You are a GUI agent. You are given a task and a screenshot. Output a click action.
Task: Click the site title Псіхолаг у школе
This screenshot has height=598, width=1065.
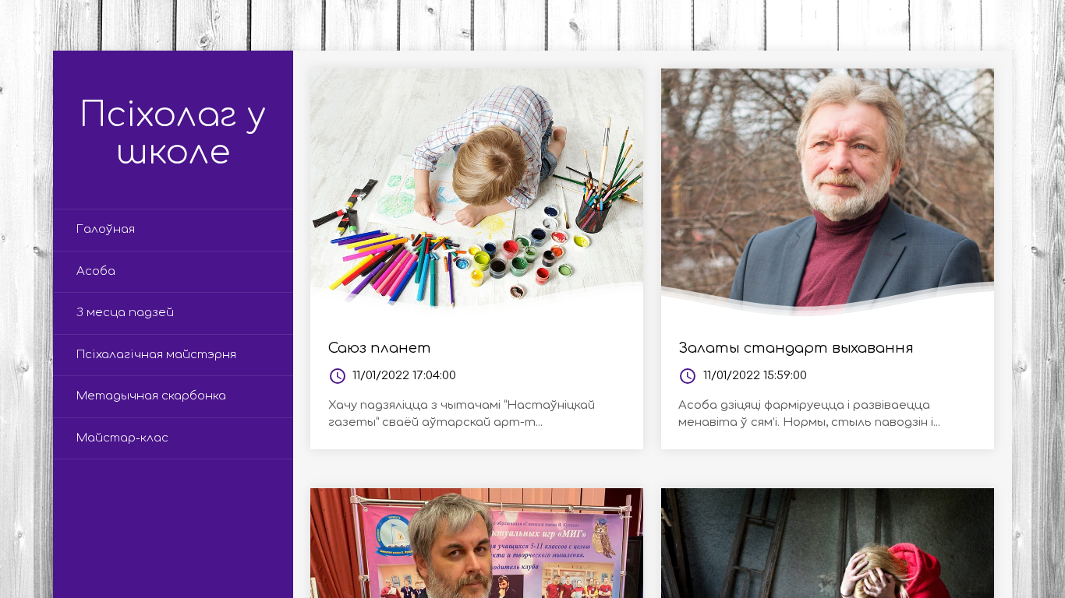point(173,132)
